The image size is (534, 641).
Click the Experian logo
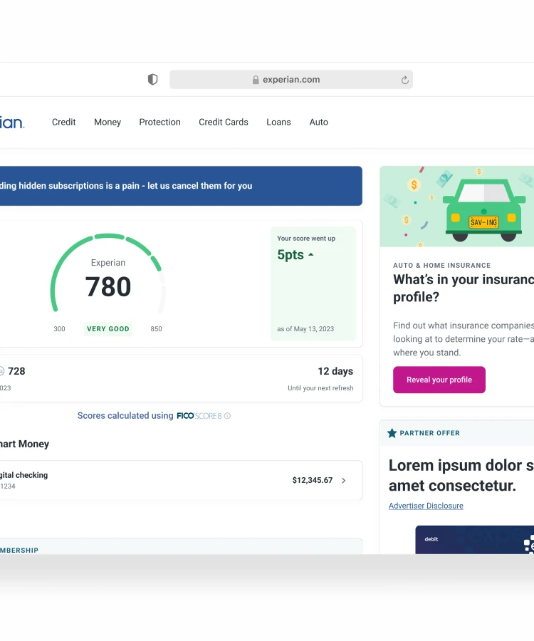[12, 123]
